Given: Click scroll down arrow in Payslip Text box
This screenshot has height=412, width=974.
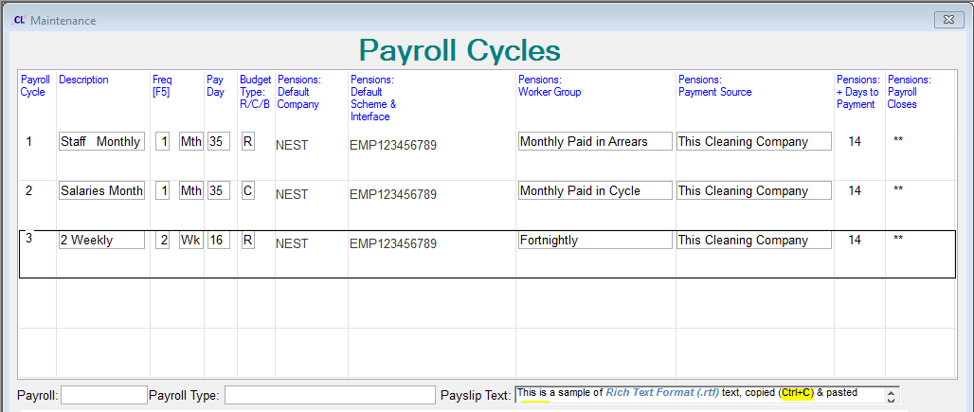Looking at the screenshot, I should click(893, 399).
